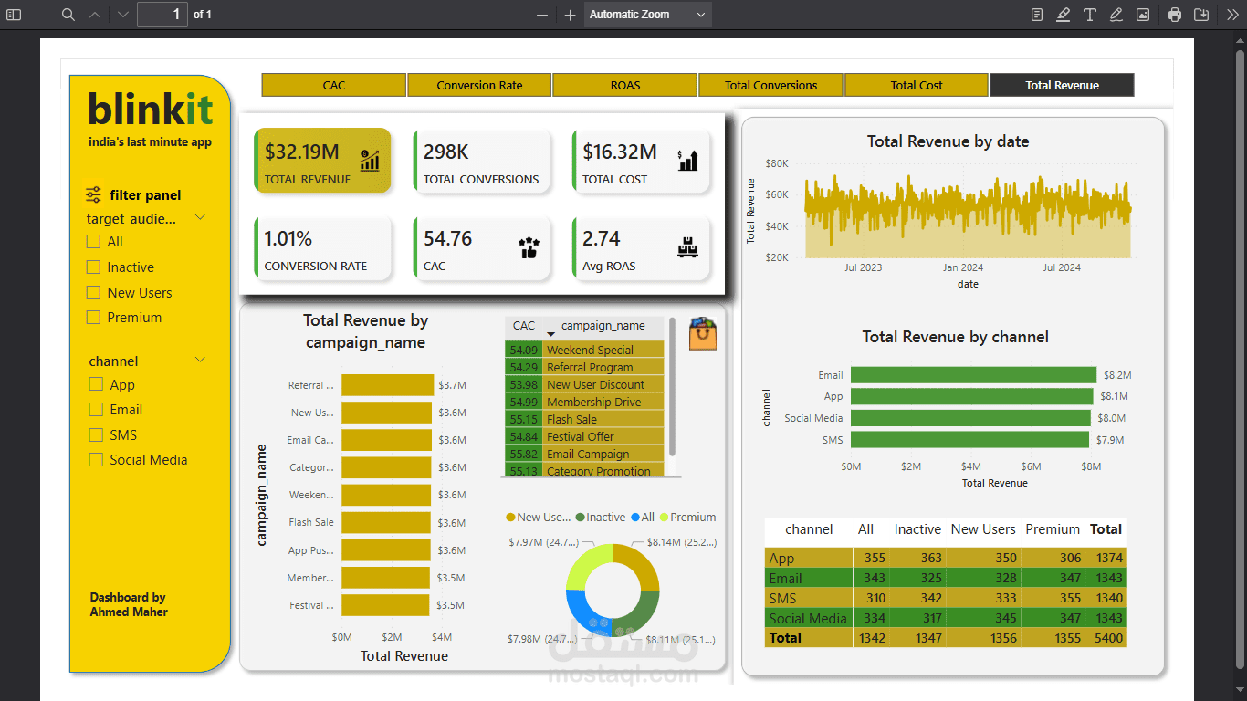Check the Email channel checkbox
The width and height of the screenshot is (1247, 701).
pos(96,410)
